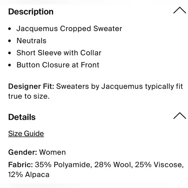Collapse the Details section chevron
Image resolution: width=188 pixels, height=188 pixels.
click(x=180, y=116)
